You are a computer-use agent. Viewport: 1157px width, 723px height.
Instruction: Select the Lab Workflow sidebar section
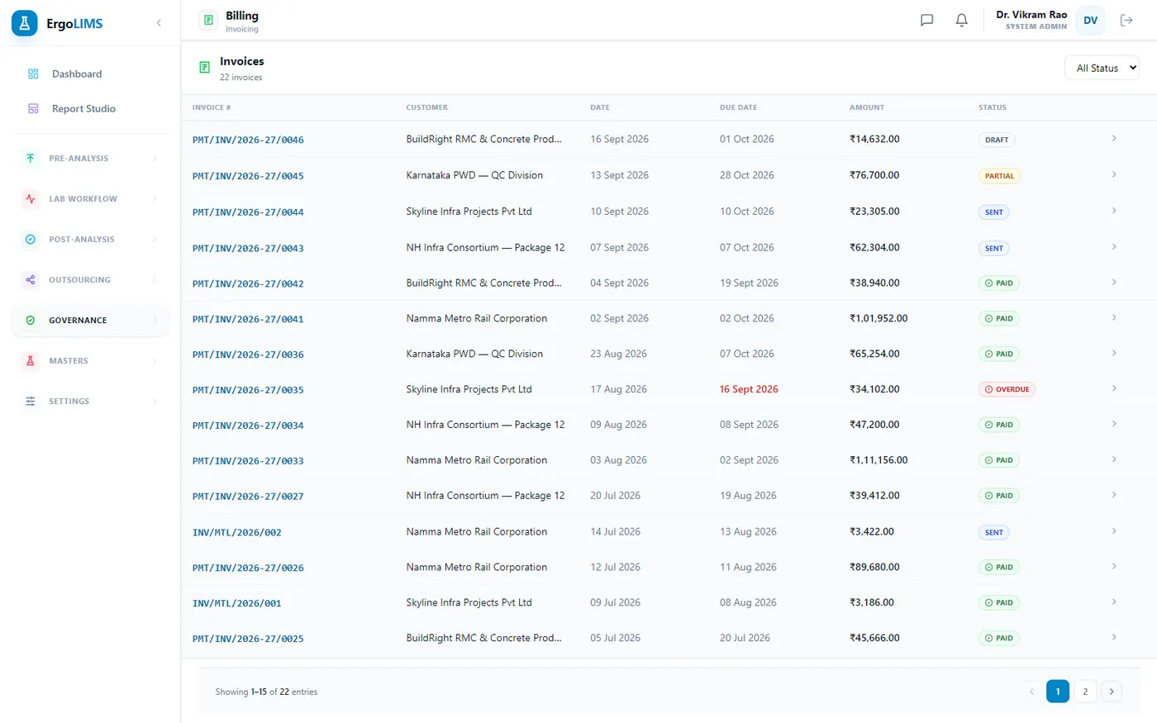point(91,198)
